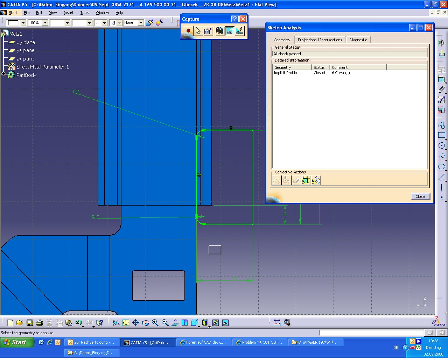Open the line type dropdown
The image size is (448, 358).
pos(89,23)
